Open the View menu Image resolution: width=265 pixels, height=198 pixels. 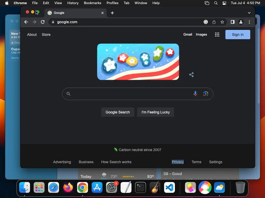tap(58, 3)
